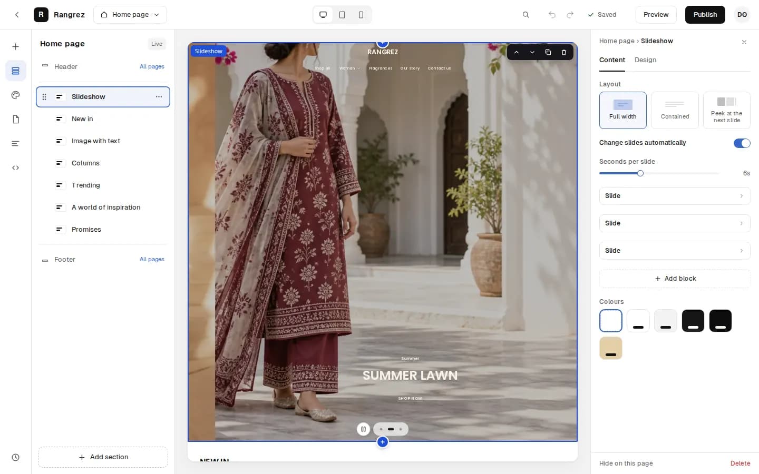The image size is (759, 474).
Task: Go back using the top-left arrow
Action: pyautogui.click(x=17, y=15)
